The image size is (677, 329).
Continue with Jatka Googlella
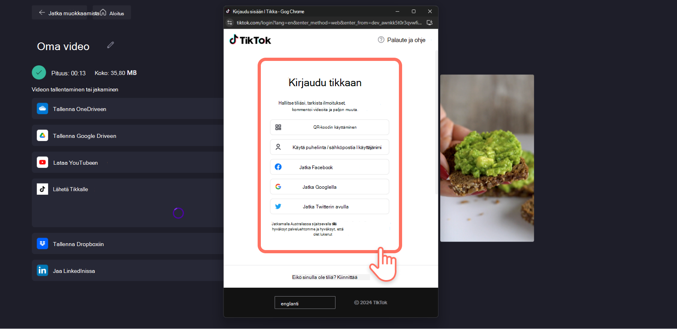(x=329, y=187)
